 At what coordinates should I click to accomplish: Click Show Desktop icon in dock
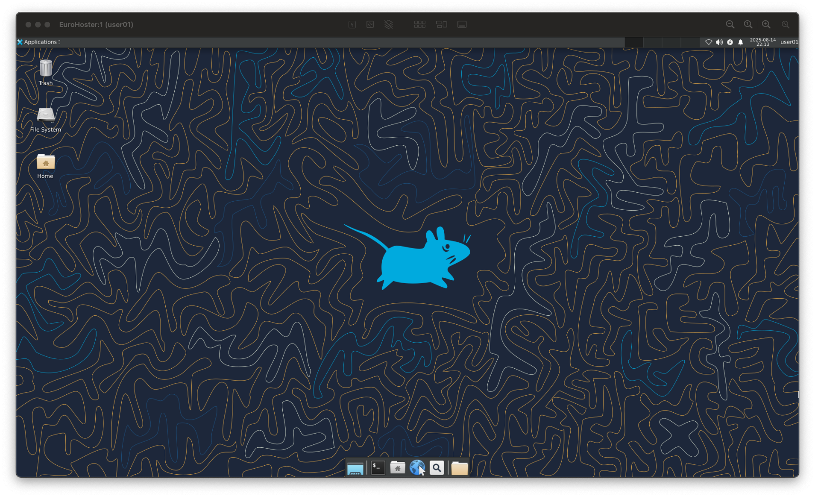click(x=355, y=468)
